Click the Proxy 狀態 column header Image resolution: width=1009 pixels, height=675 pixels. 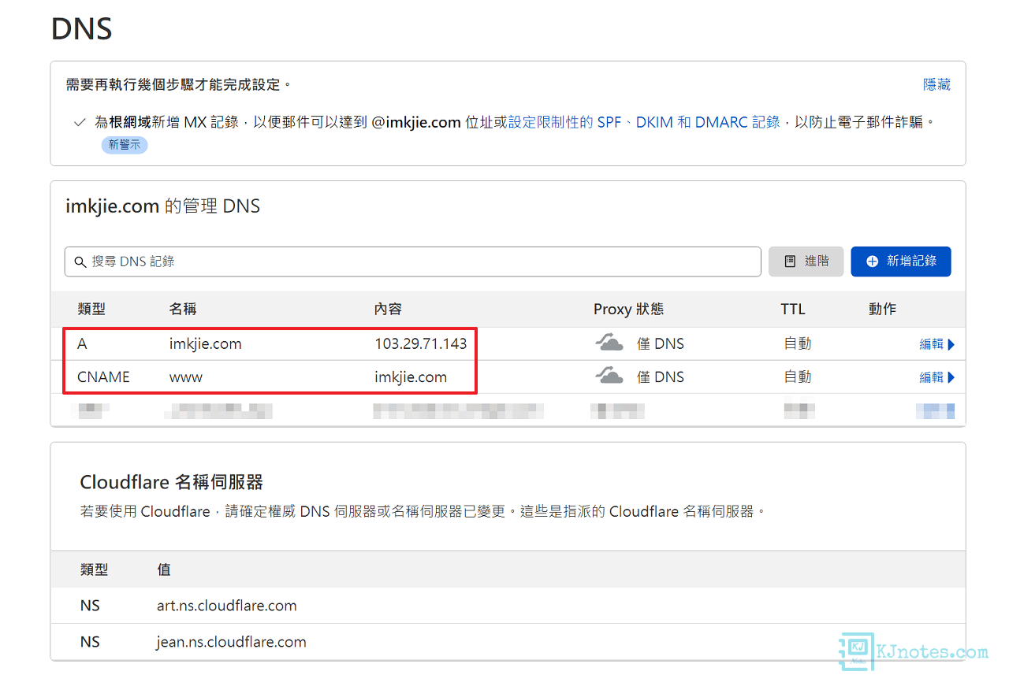point(628,310)
